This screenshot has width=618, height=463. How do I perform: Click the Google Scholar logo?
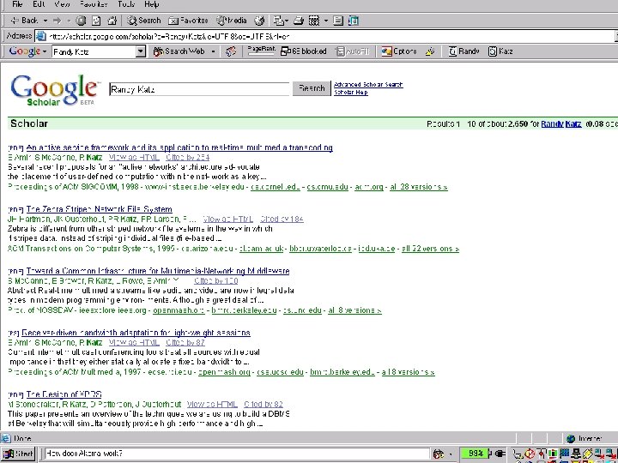[54, 90]
